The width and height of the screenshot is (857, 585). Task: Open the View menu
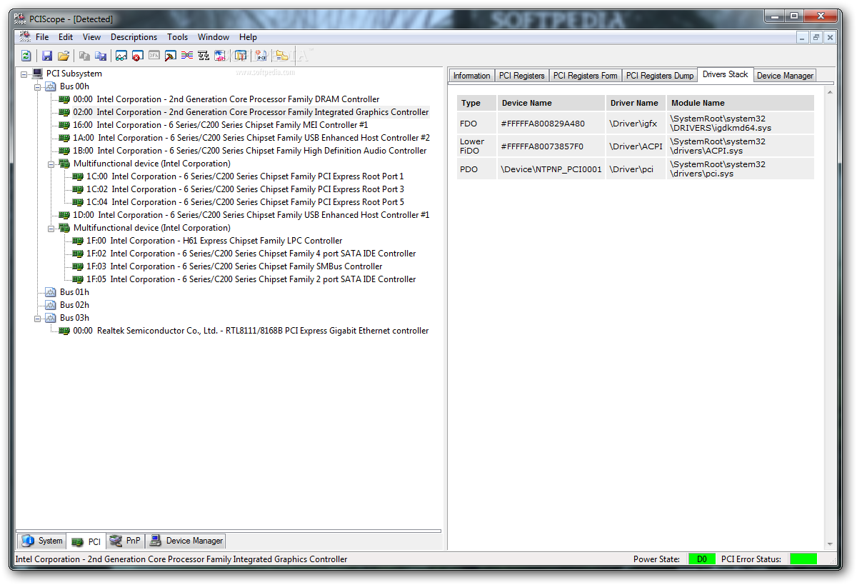point(91,37)
